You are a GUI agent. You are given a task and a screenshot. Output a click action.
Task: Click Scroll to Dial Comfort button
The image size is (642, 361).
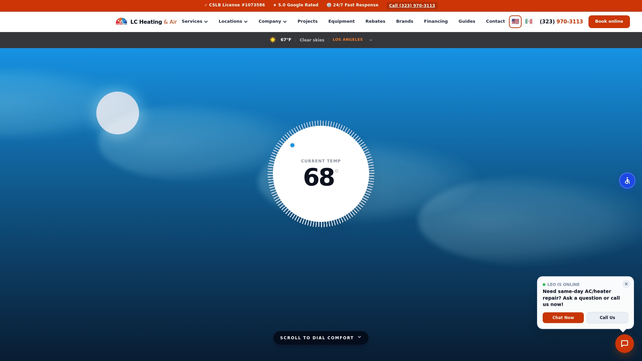[x=321, y=338]
